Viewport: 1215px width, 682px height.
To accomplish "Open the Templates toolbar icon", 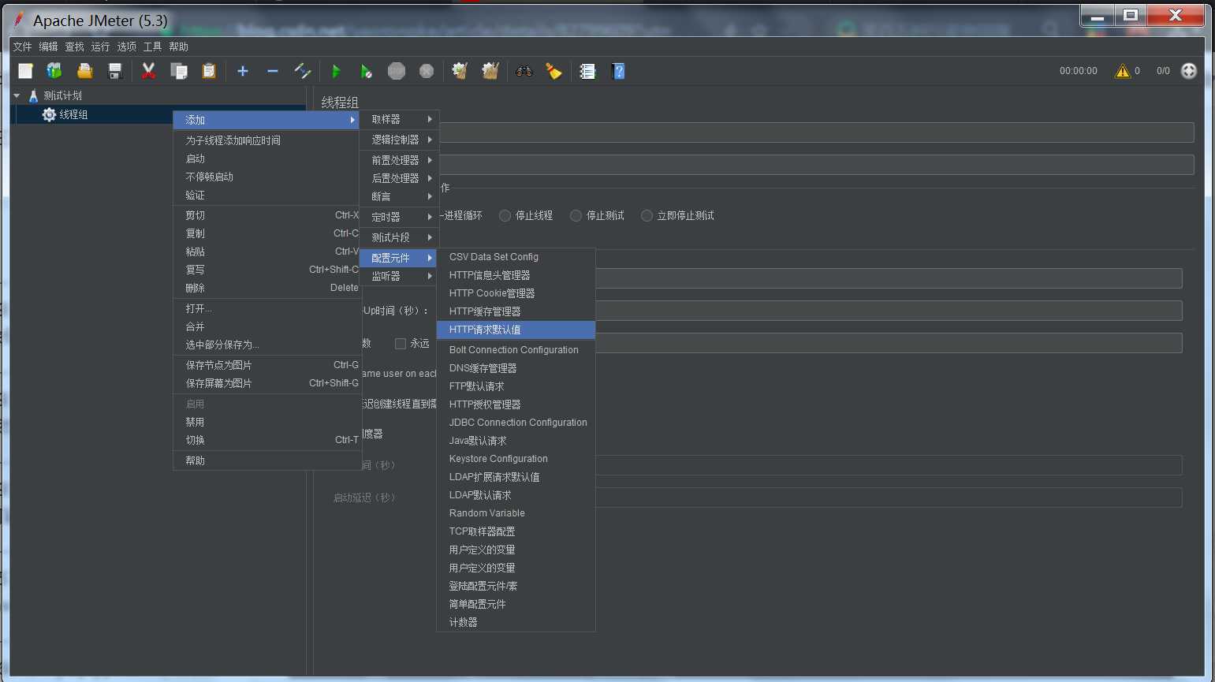I will coord(54,71).
